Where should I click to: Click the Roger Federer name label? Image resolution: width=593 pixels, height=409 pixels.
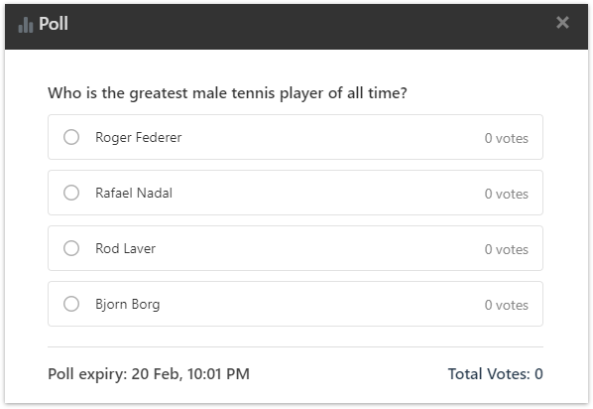click(139, 137)
